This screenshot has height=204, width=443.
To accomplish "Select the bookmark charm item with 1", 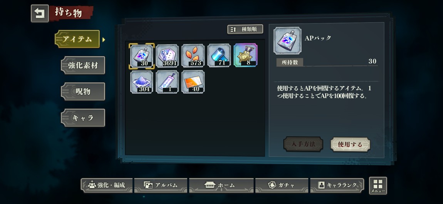I will 167,82.
